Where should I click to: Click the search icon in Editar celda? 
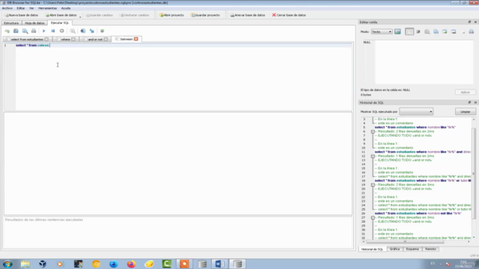(427, 31)
